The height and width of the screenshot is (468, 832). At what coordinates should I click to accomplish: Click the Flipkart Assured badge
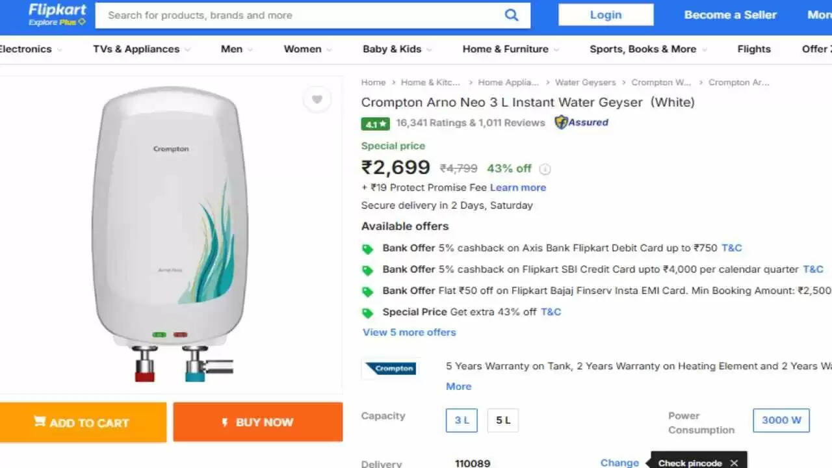point(581,122)
